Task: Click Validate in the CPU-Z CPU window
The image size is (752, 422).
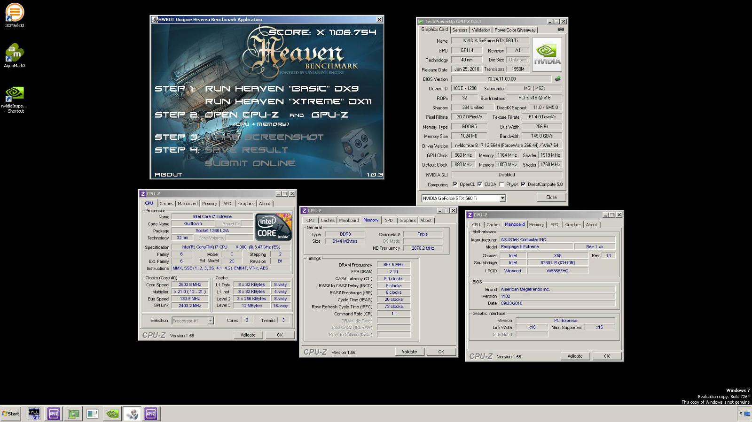Action: [x=248, y=335]
